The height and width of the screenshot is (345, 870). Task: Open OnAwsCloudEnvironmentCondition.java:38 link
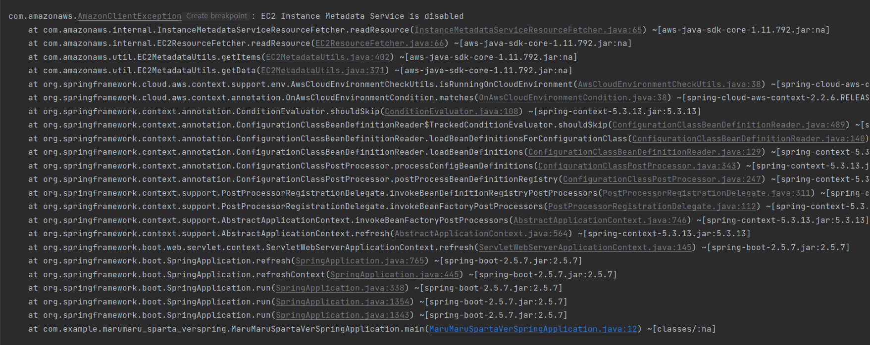click(573, 98)
